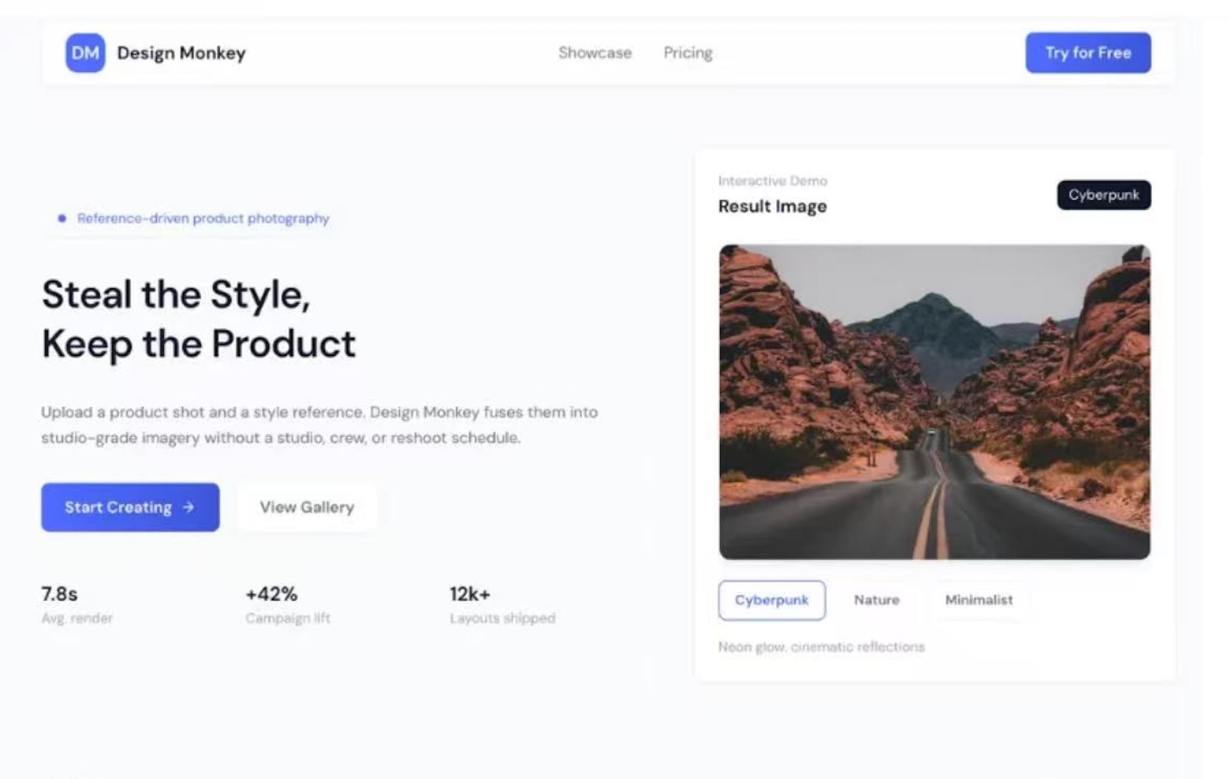1230x779 pixels.
Task: Click the dark Cyberpunk badge above the image
Action: pyautogui.click(x=1104, y=195)
